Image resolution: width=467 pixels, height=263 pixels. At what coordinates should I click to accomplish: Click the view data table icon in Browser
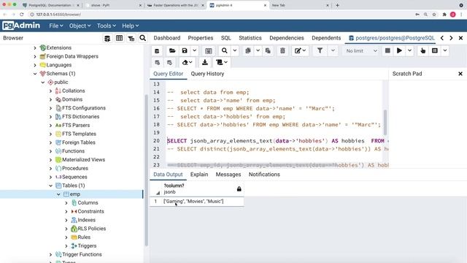[x=119, y=38]
